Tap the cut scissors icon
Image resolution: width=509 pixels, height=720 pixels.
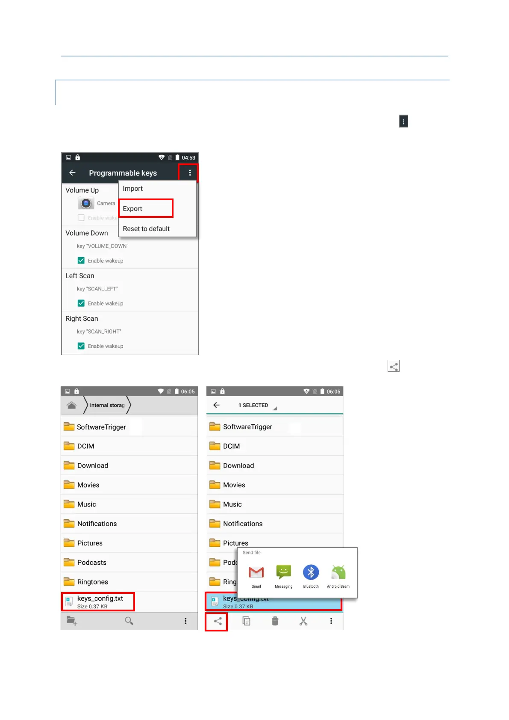click(303, 621)
